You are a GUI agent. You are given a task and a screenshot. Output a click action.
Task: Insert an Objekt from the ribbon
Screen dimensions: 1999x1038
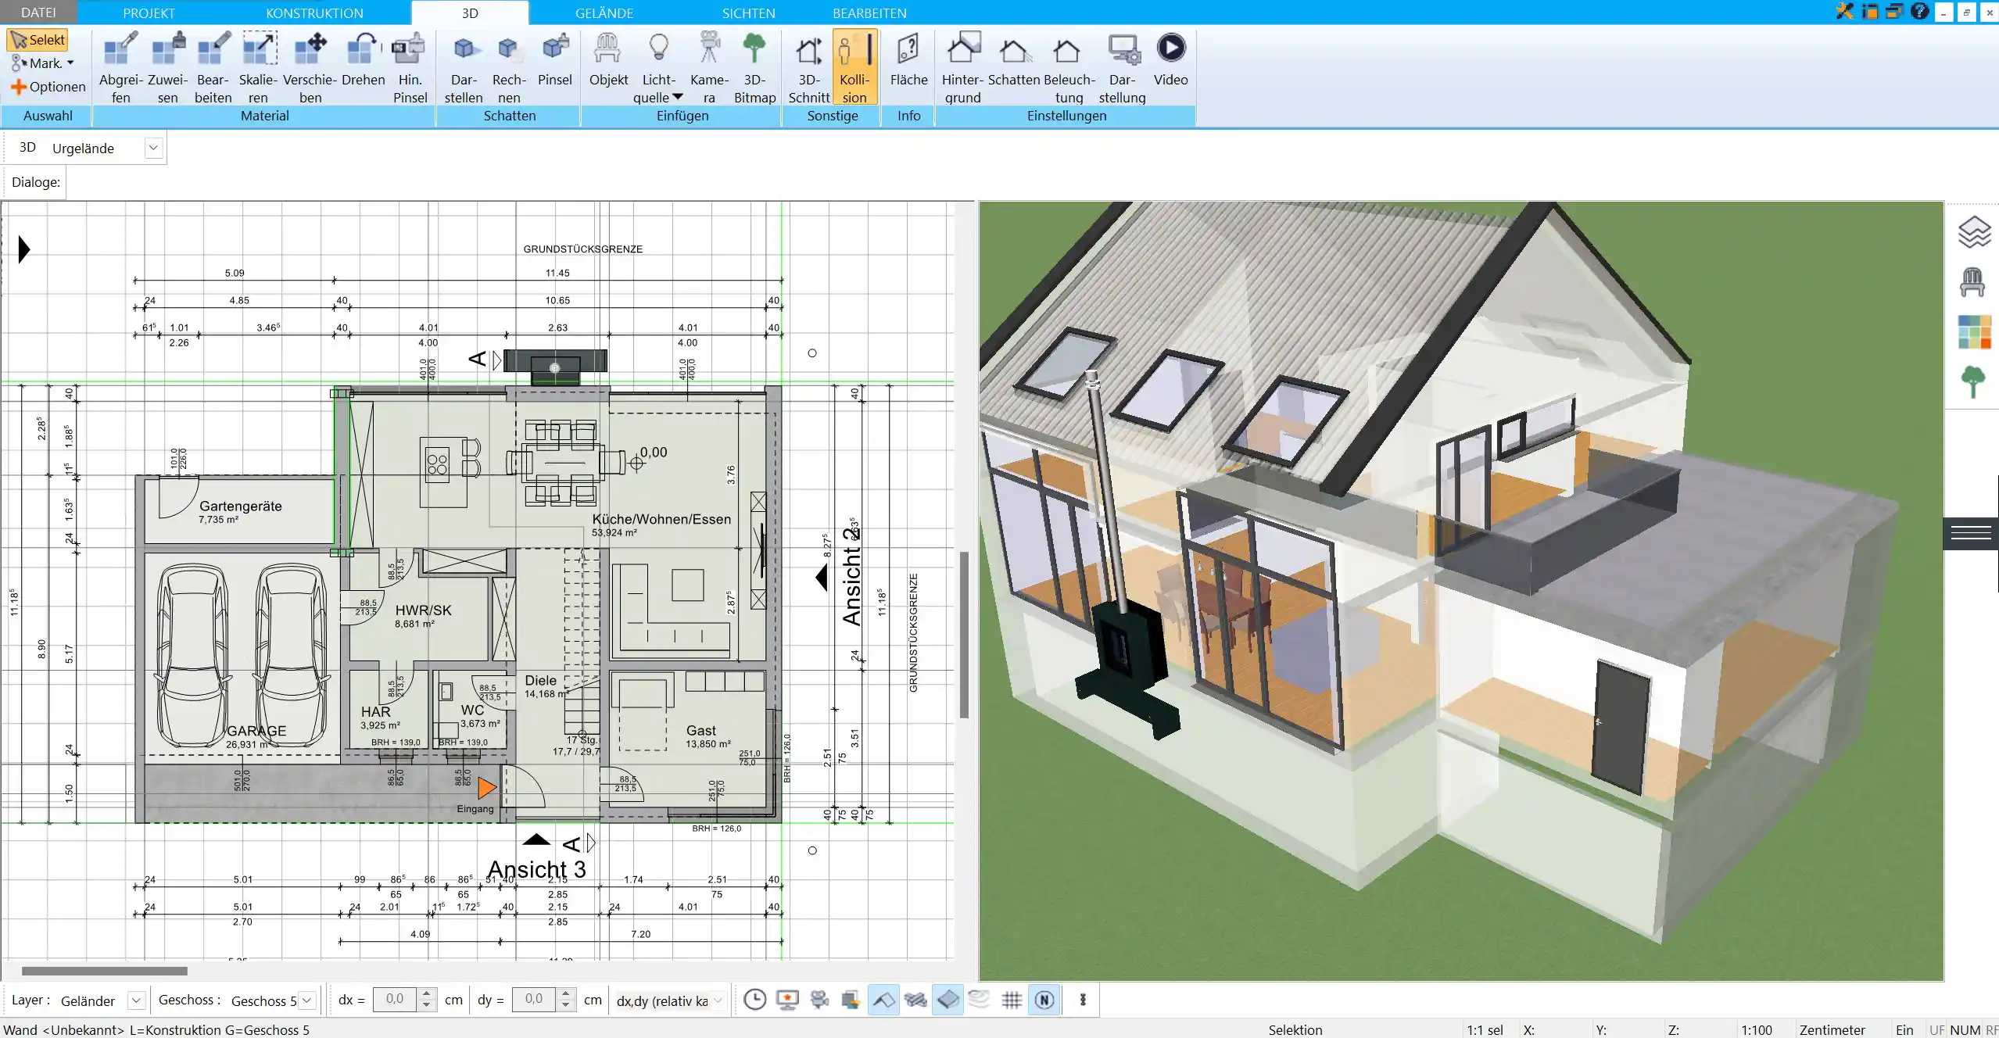[x=608, y=60]
